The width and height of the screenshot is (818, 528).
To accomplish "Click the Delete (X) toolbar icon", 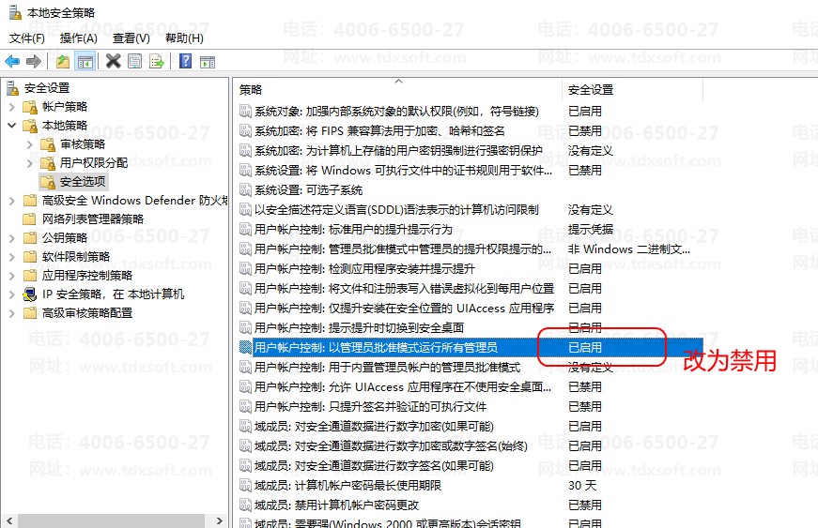I will pos(114,62).
